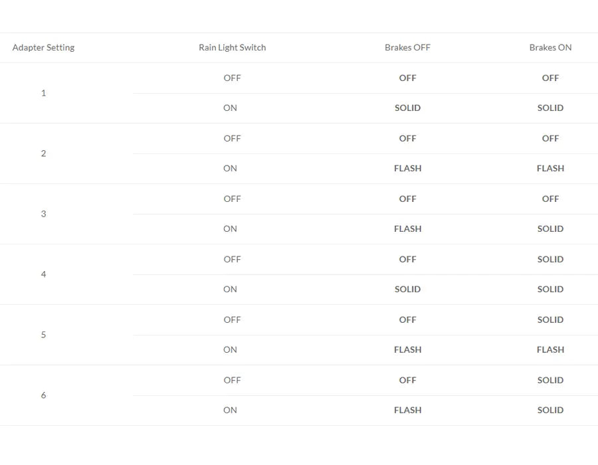Click FLASH under Brakes ON for setting 2
The image size is (598, 465).
(x=550, y=169)
